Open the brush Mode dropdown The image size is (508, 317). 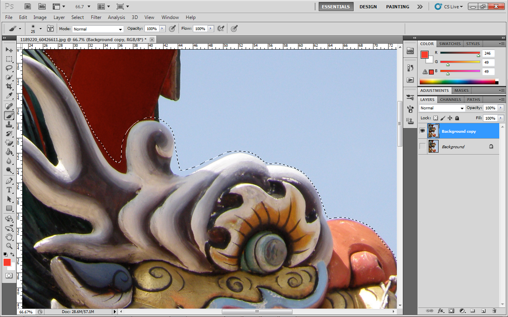98,29
